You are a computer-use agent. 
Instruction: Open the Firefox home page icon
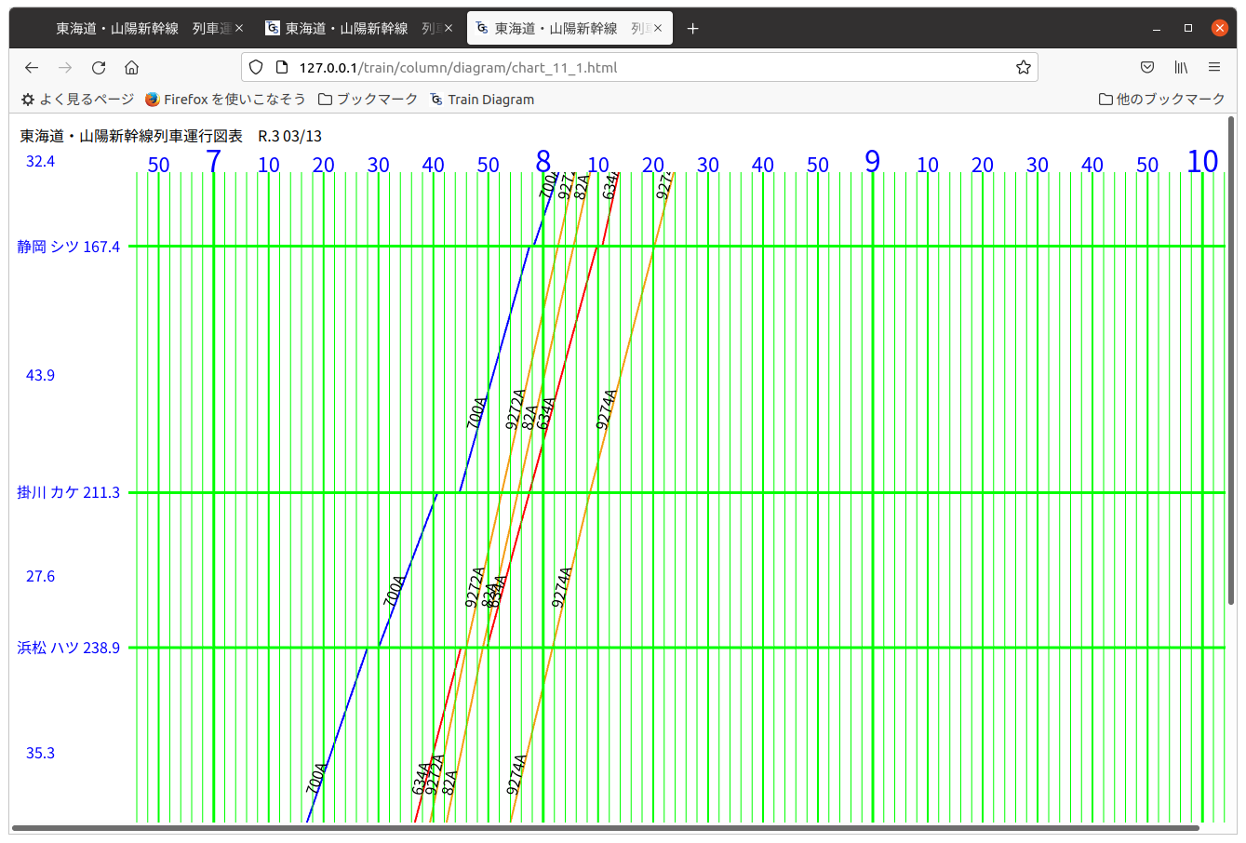click(132, 67)
